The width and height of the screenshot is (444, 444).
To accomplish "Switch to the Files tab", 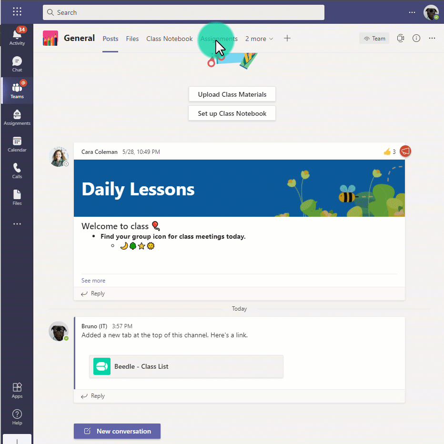I will pos(132,39).
